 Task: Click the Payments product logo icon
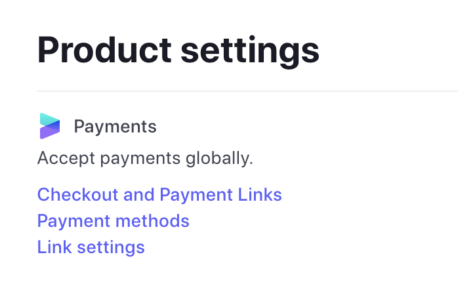[50, 126]
